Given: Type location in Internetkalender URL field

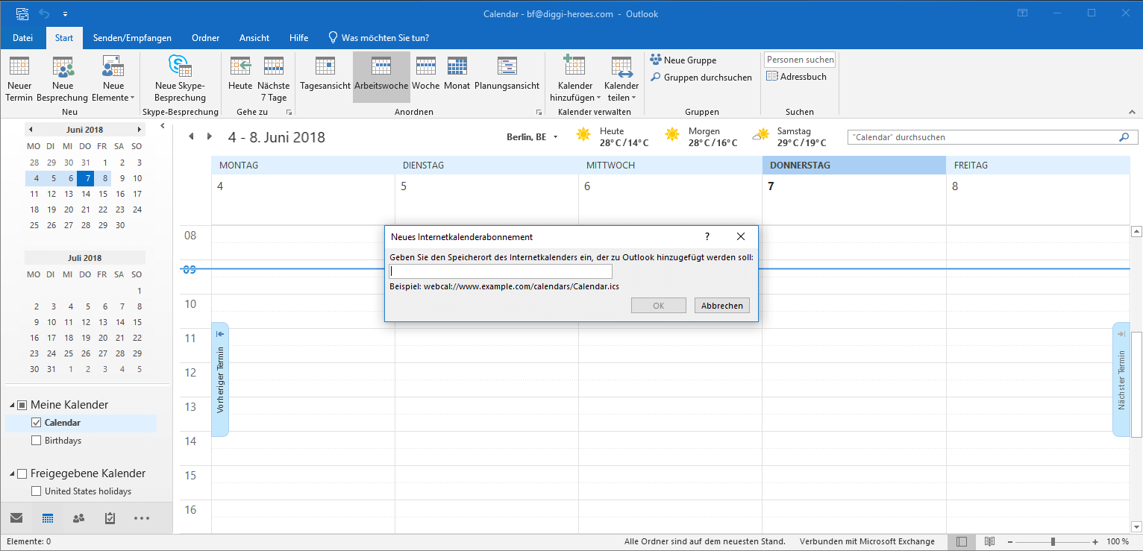Looking at the screenshot, I should click(501, 271).
